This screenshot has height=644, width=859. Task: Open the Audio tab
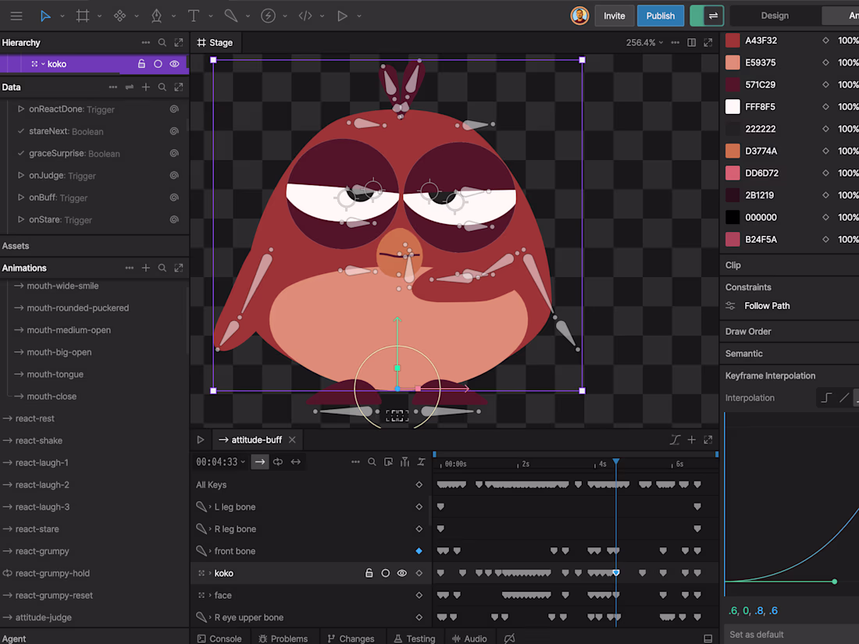click(x=469, y=639)
